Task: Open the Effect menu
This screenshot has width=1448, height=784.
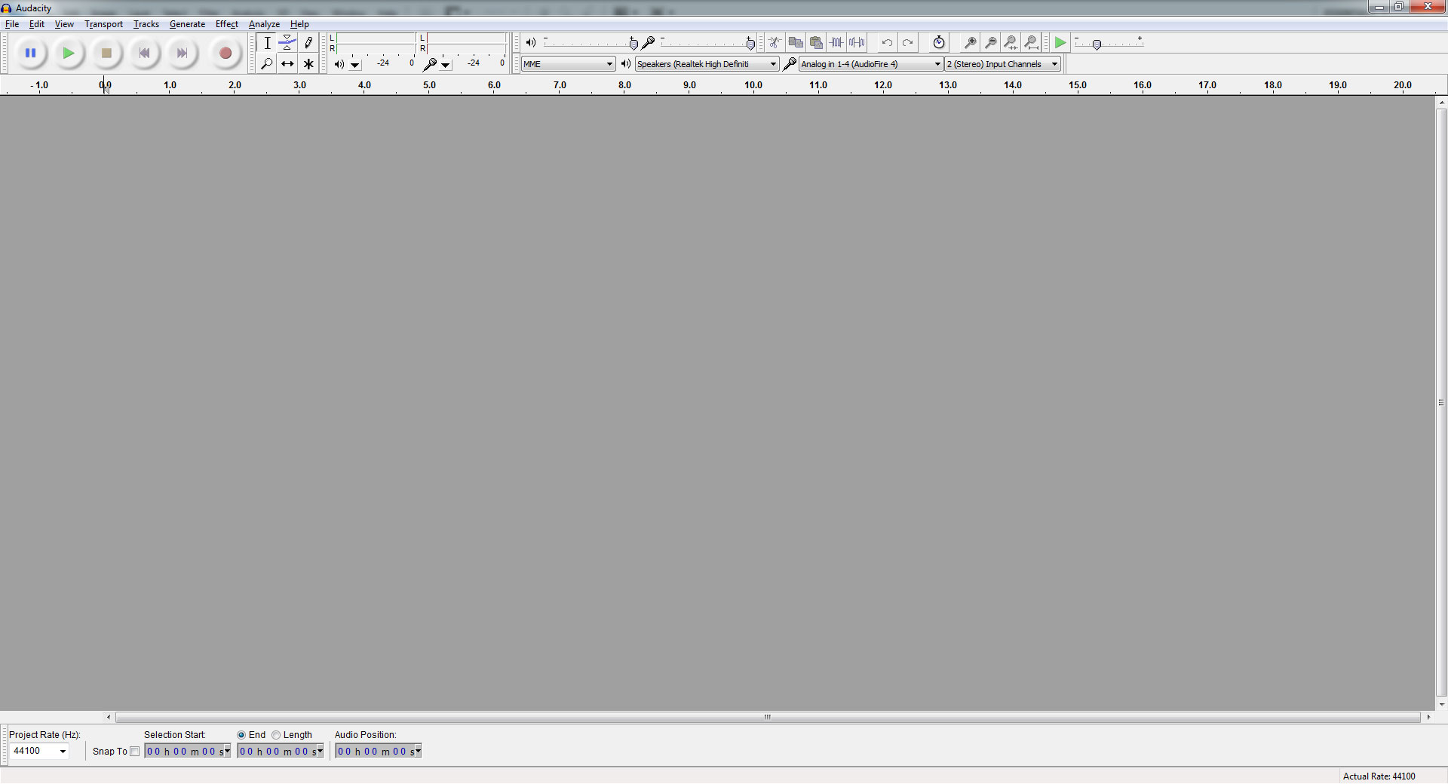Action: point(227,24)
